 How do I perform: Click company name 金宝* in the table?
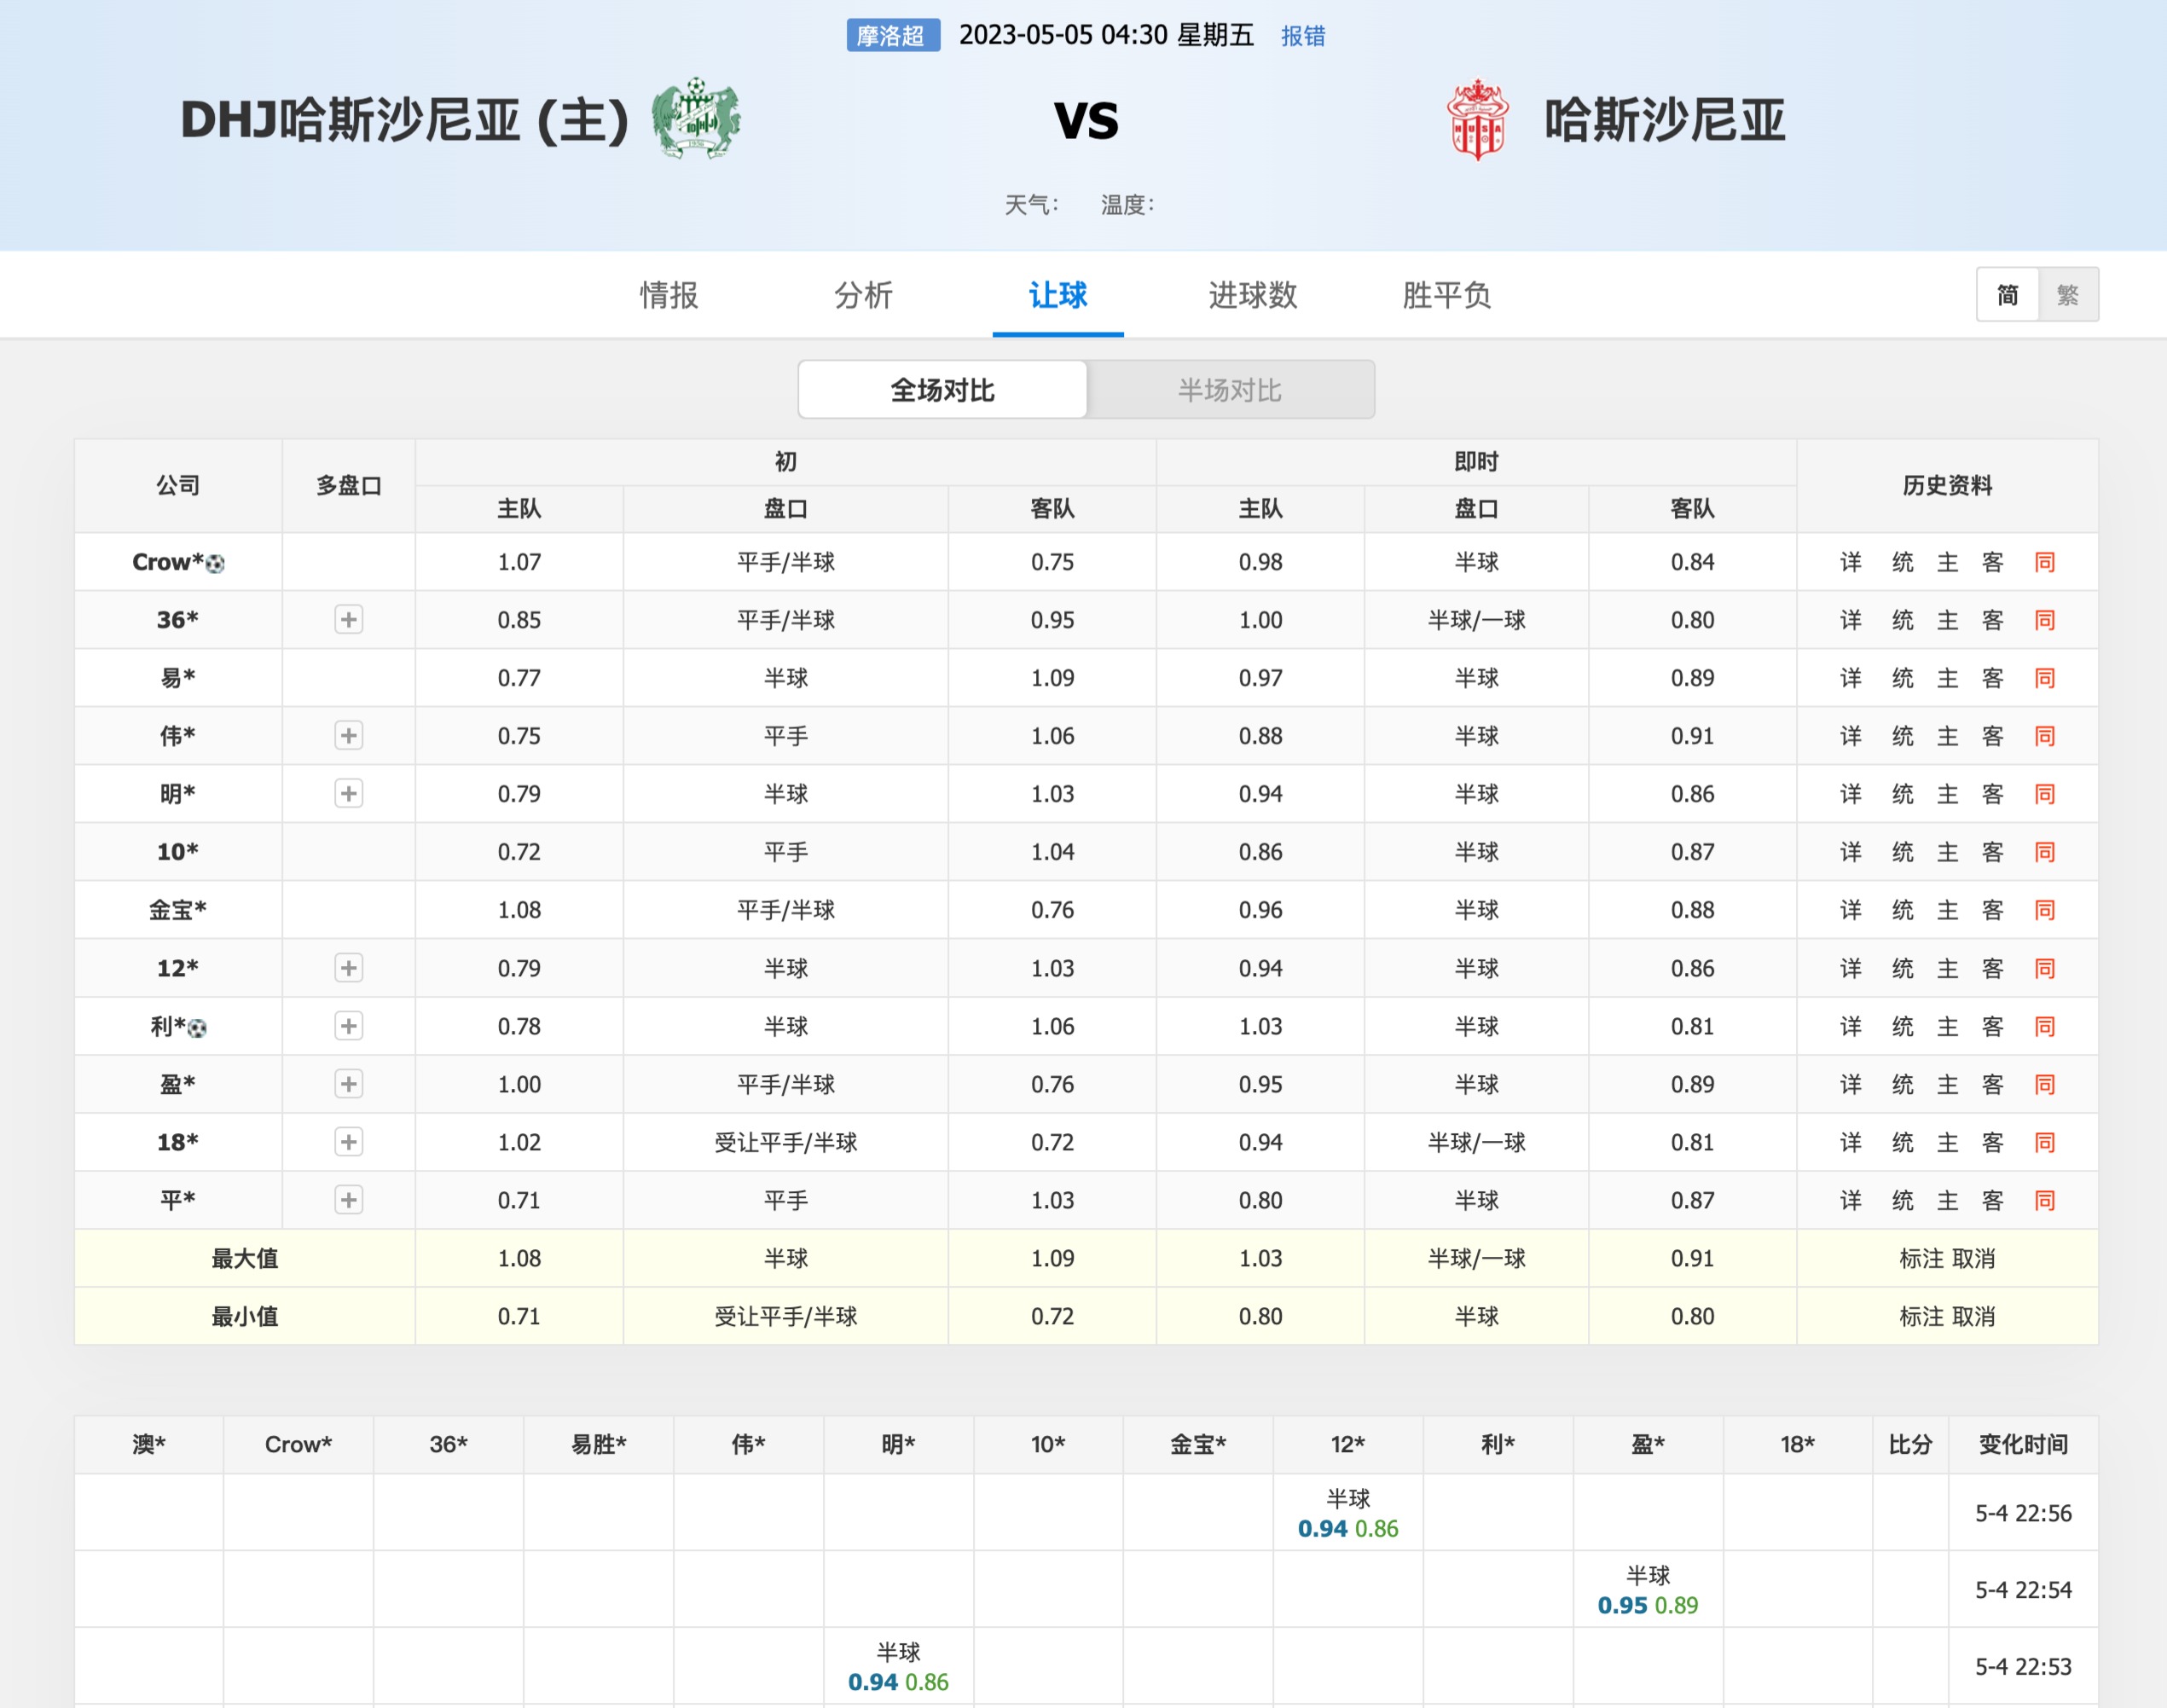[x=178, y=910]
